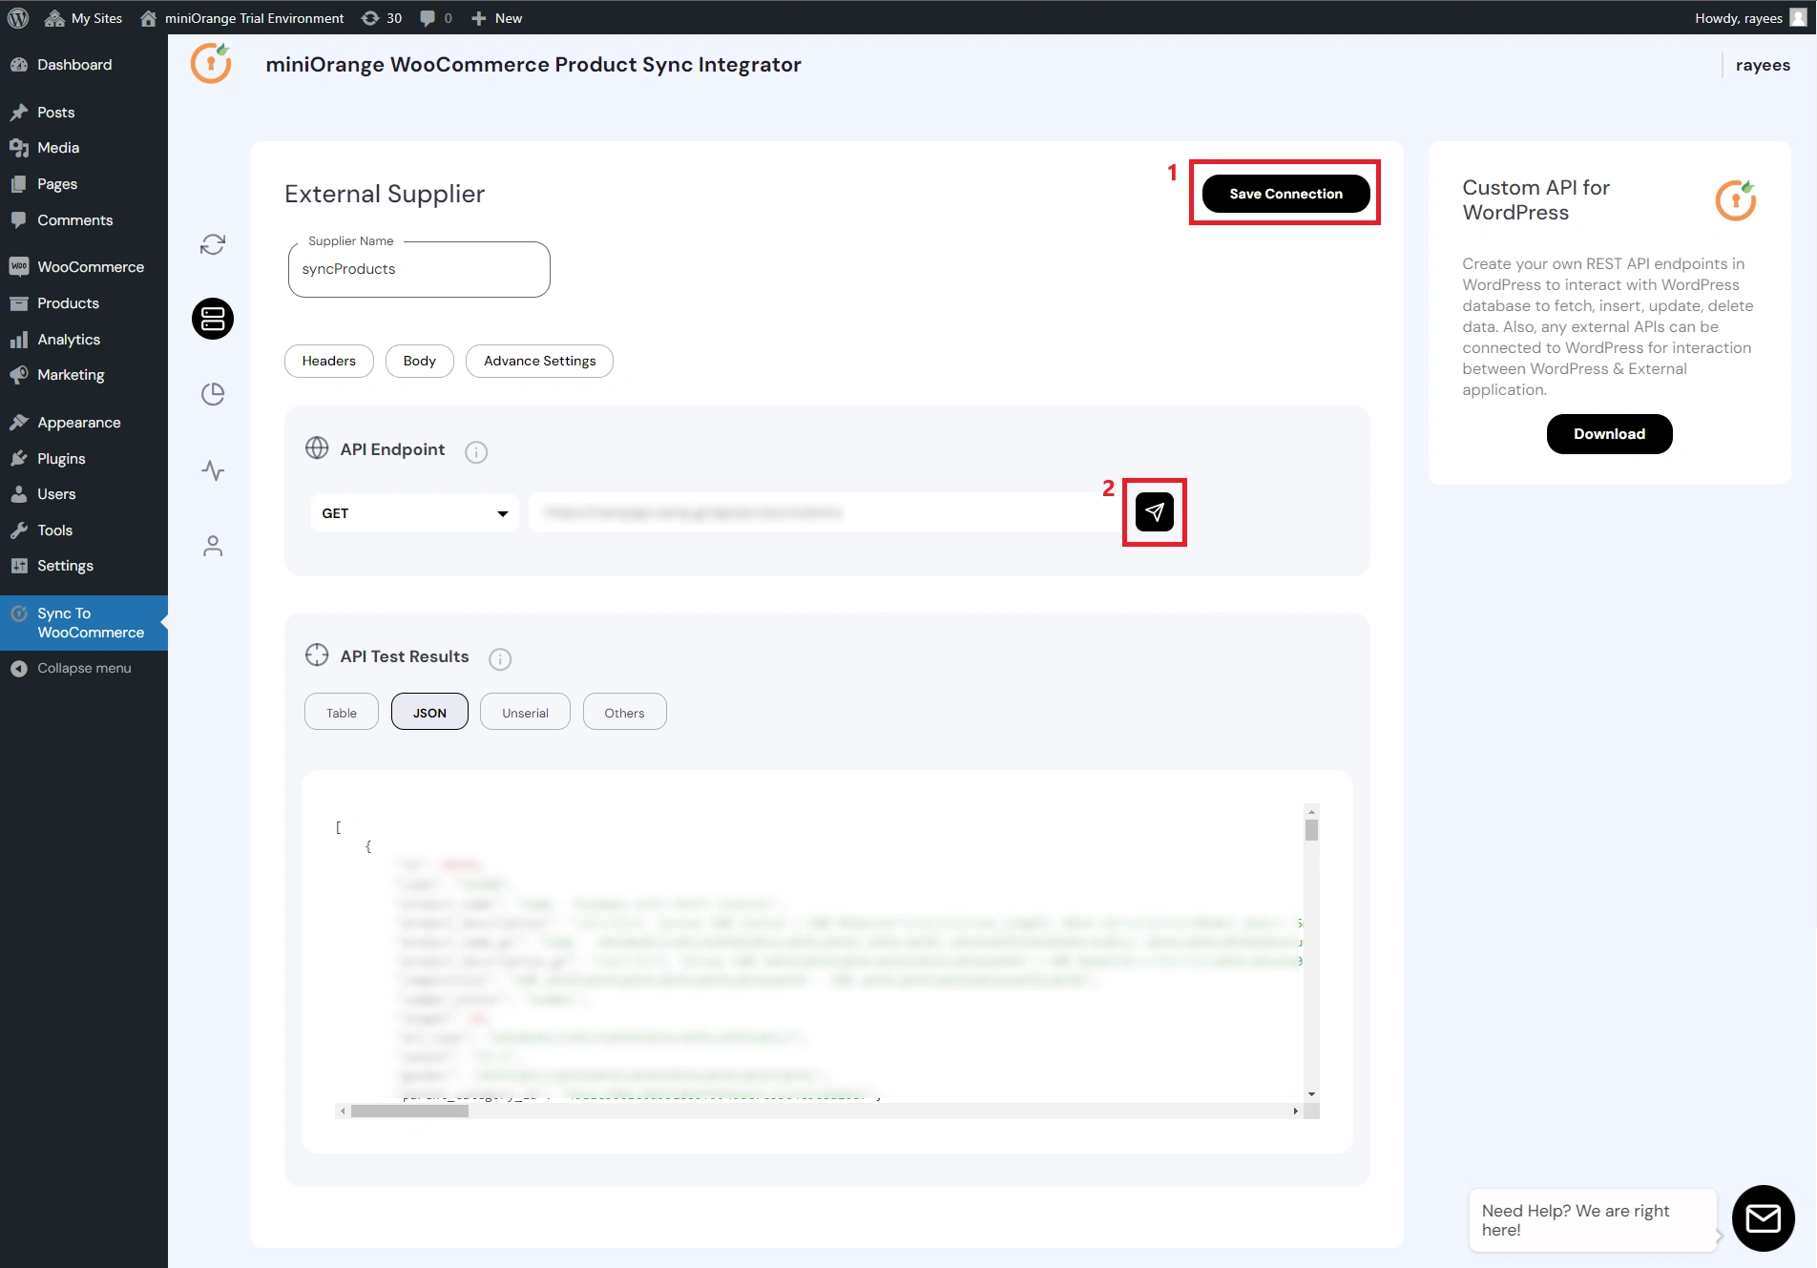The image size is (1817, 1268).
Task: Click the Save Connection button
Action: [1285, 194]
